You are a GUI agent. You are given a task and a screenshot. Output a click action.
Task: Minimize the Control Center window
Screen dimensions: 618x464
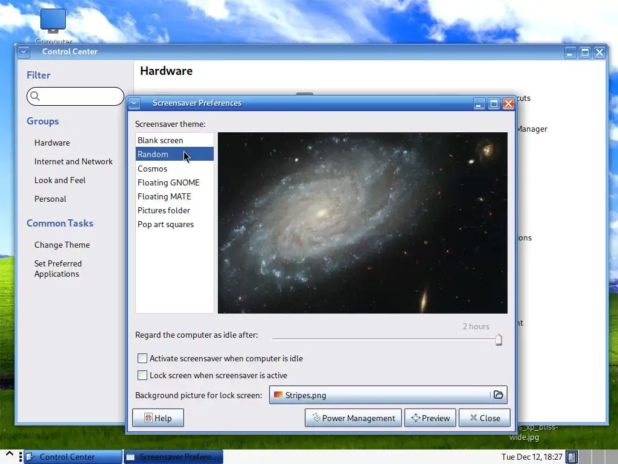(x=570, y=52)
